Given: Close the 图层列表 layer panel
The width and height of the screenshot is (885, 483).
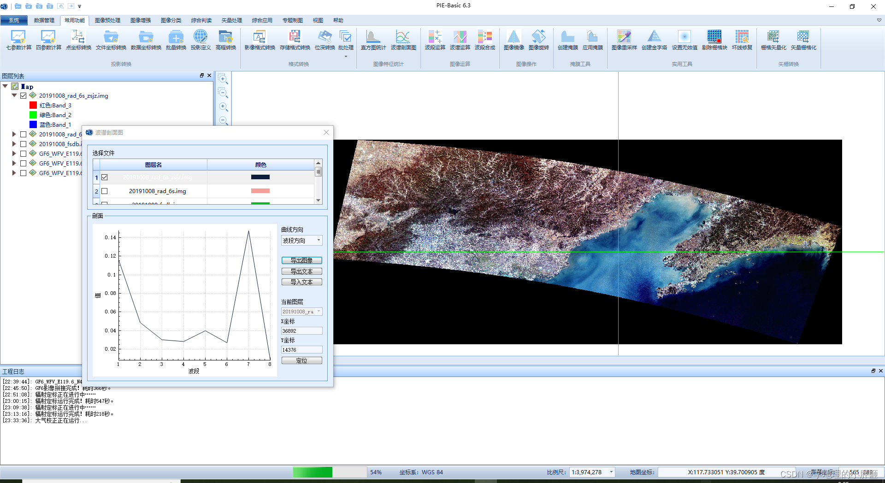Looking at the screenshot, I should [x=209, y=75].
